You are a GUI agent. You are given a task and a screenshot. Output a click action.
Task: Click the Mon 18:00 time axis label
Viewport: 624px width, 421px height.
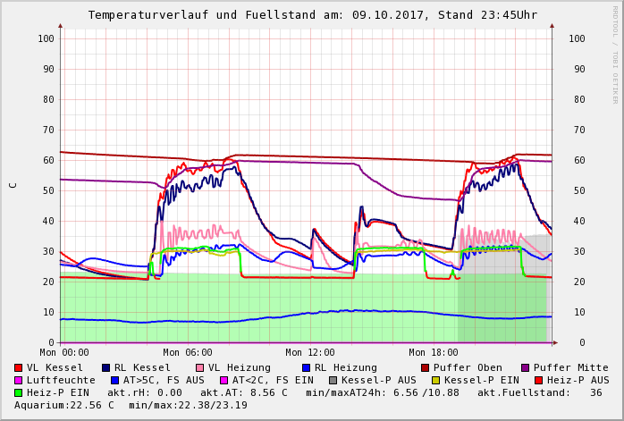tap(433, 353)
